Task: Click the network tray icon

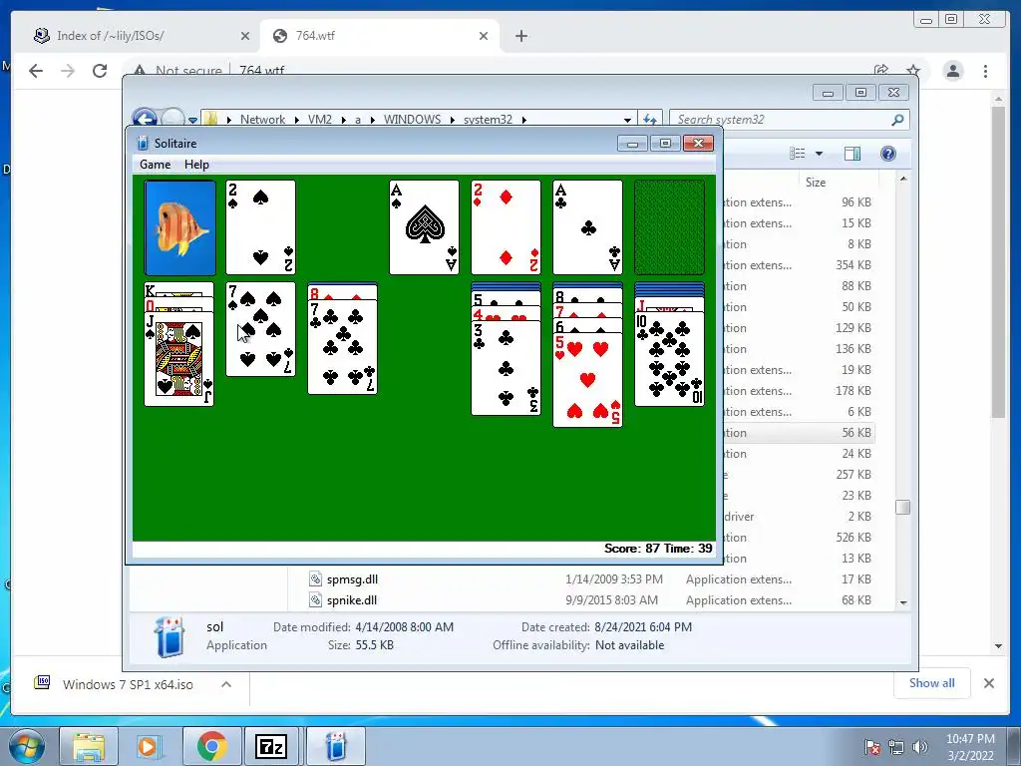Action: click(896, 747)
